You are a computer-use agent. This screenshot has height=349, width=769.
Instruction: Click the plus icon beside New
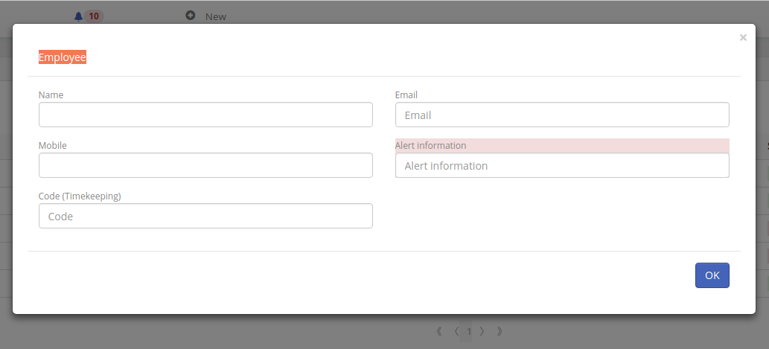coord(191,16)
